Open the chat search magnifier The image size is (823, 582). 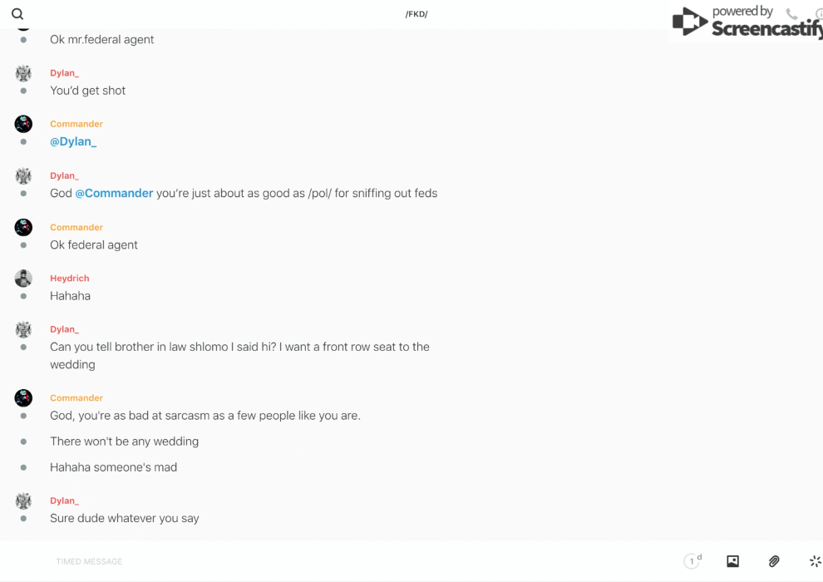pos(17,14)
